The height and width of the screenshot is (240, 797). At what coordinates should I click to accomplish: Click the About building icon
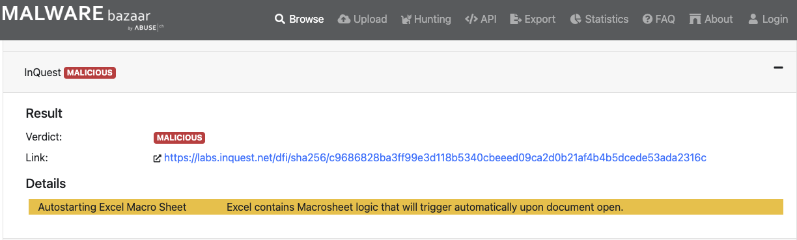pos(695,20)
